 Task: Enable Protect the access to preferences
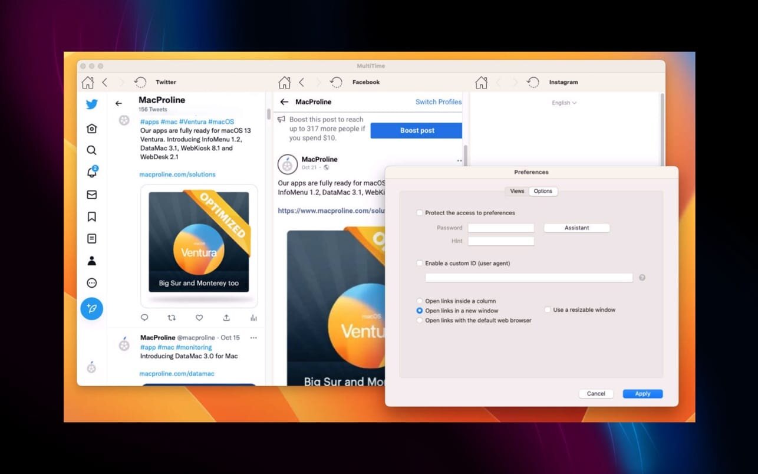click(x=420, y=213)
